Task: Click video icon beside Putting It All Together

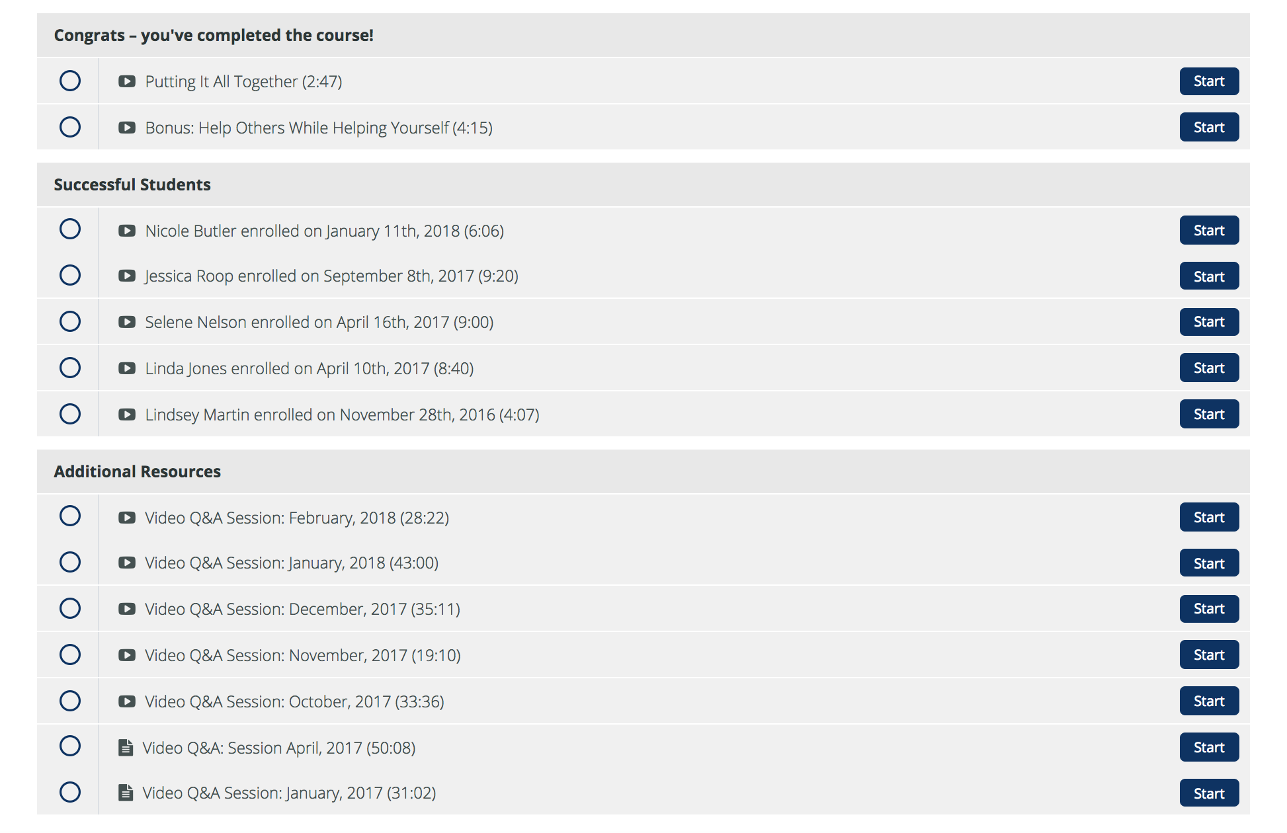Action: pyautogui.click(x=126, y=81)
